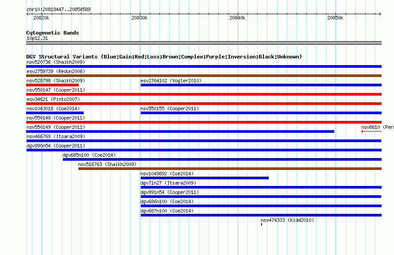Click the nsv550147 (Cooper2011) label

pyautogui.click(x=56, y=90)
